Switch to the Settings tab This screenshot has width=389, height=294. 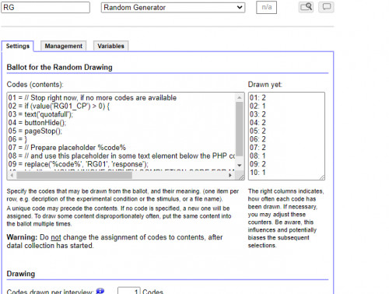[18, 46]
